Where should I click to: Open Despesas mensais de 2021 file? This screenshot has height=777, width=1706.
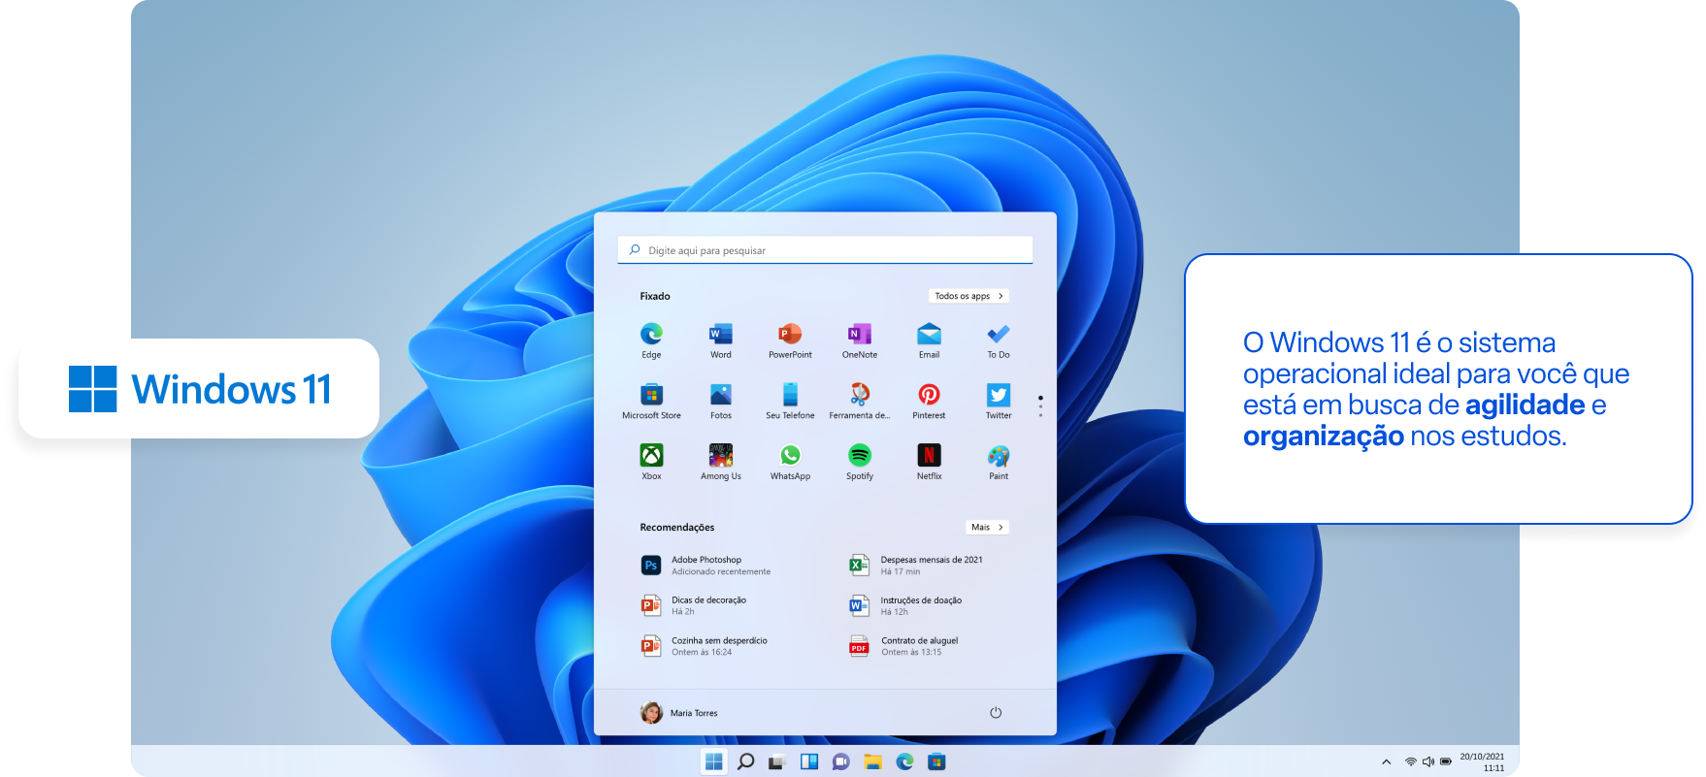(917, 566)
